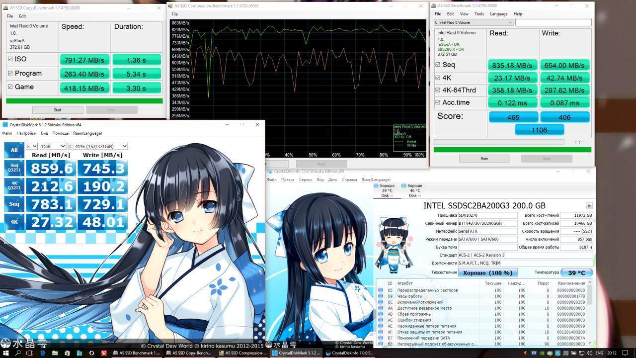Expand the 1GiB test size dropdown
The image size is (636, 358).
coord(53,146)
